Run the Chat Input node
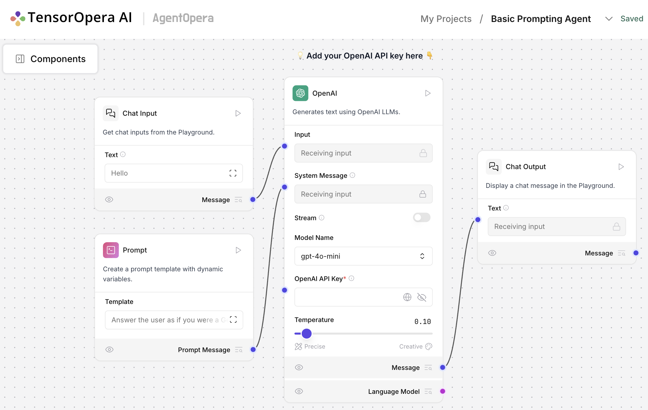The image size is (648, 410). [x=238, y=113]
